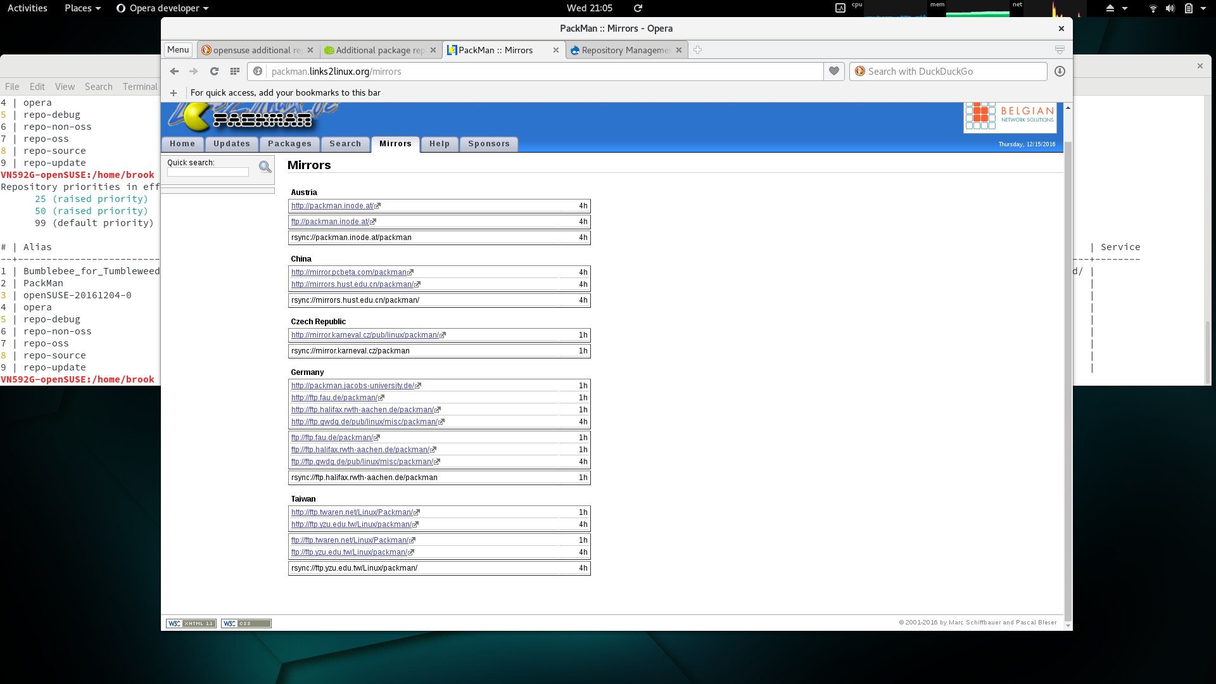
Task: Open the Search navigation tab
Action: click(x=345, y=144)
